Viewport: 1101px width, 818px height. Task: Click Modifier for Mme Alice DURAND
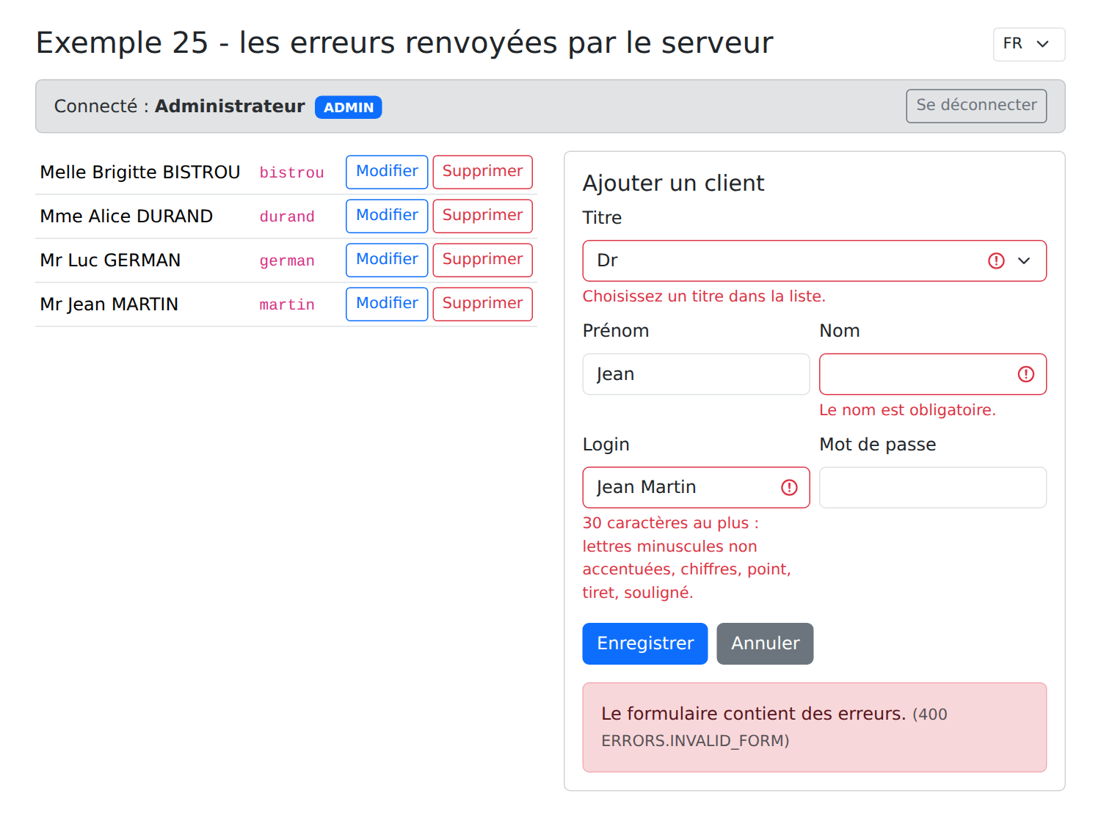387,216
